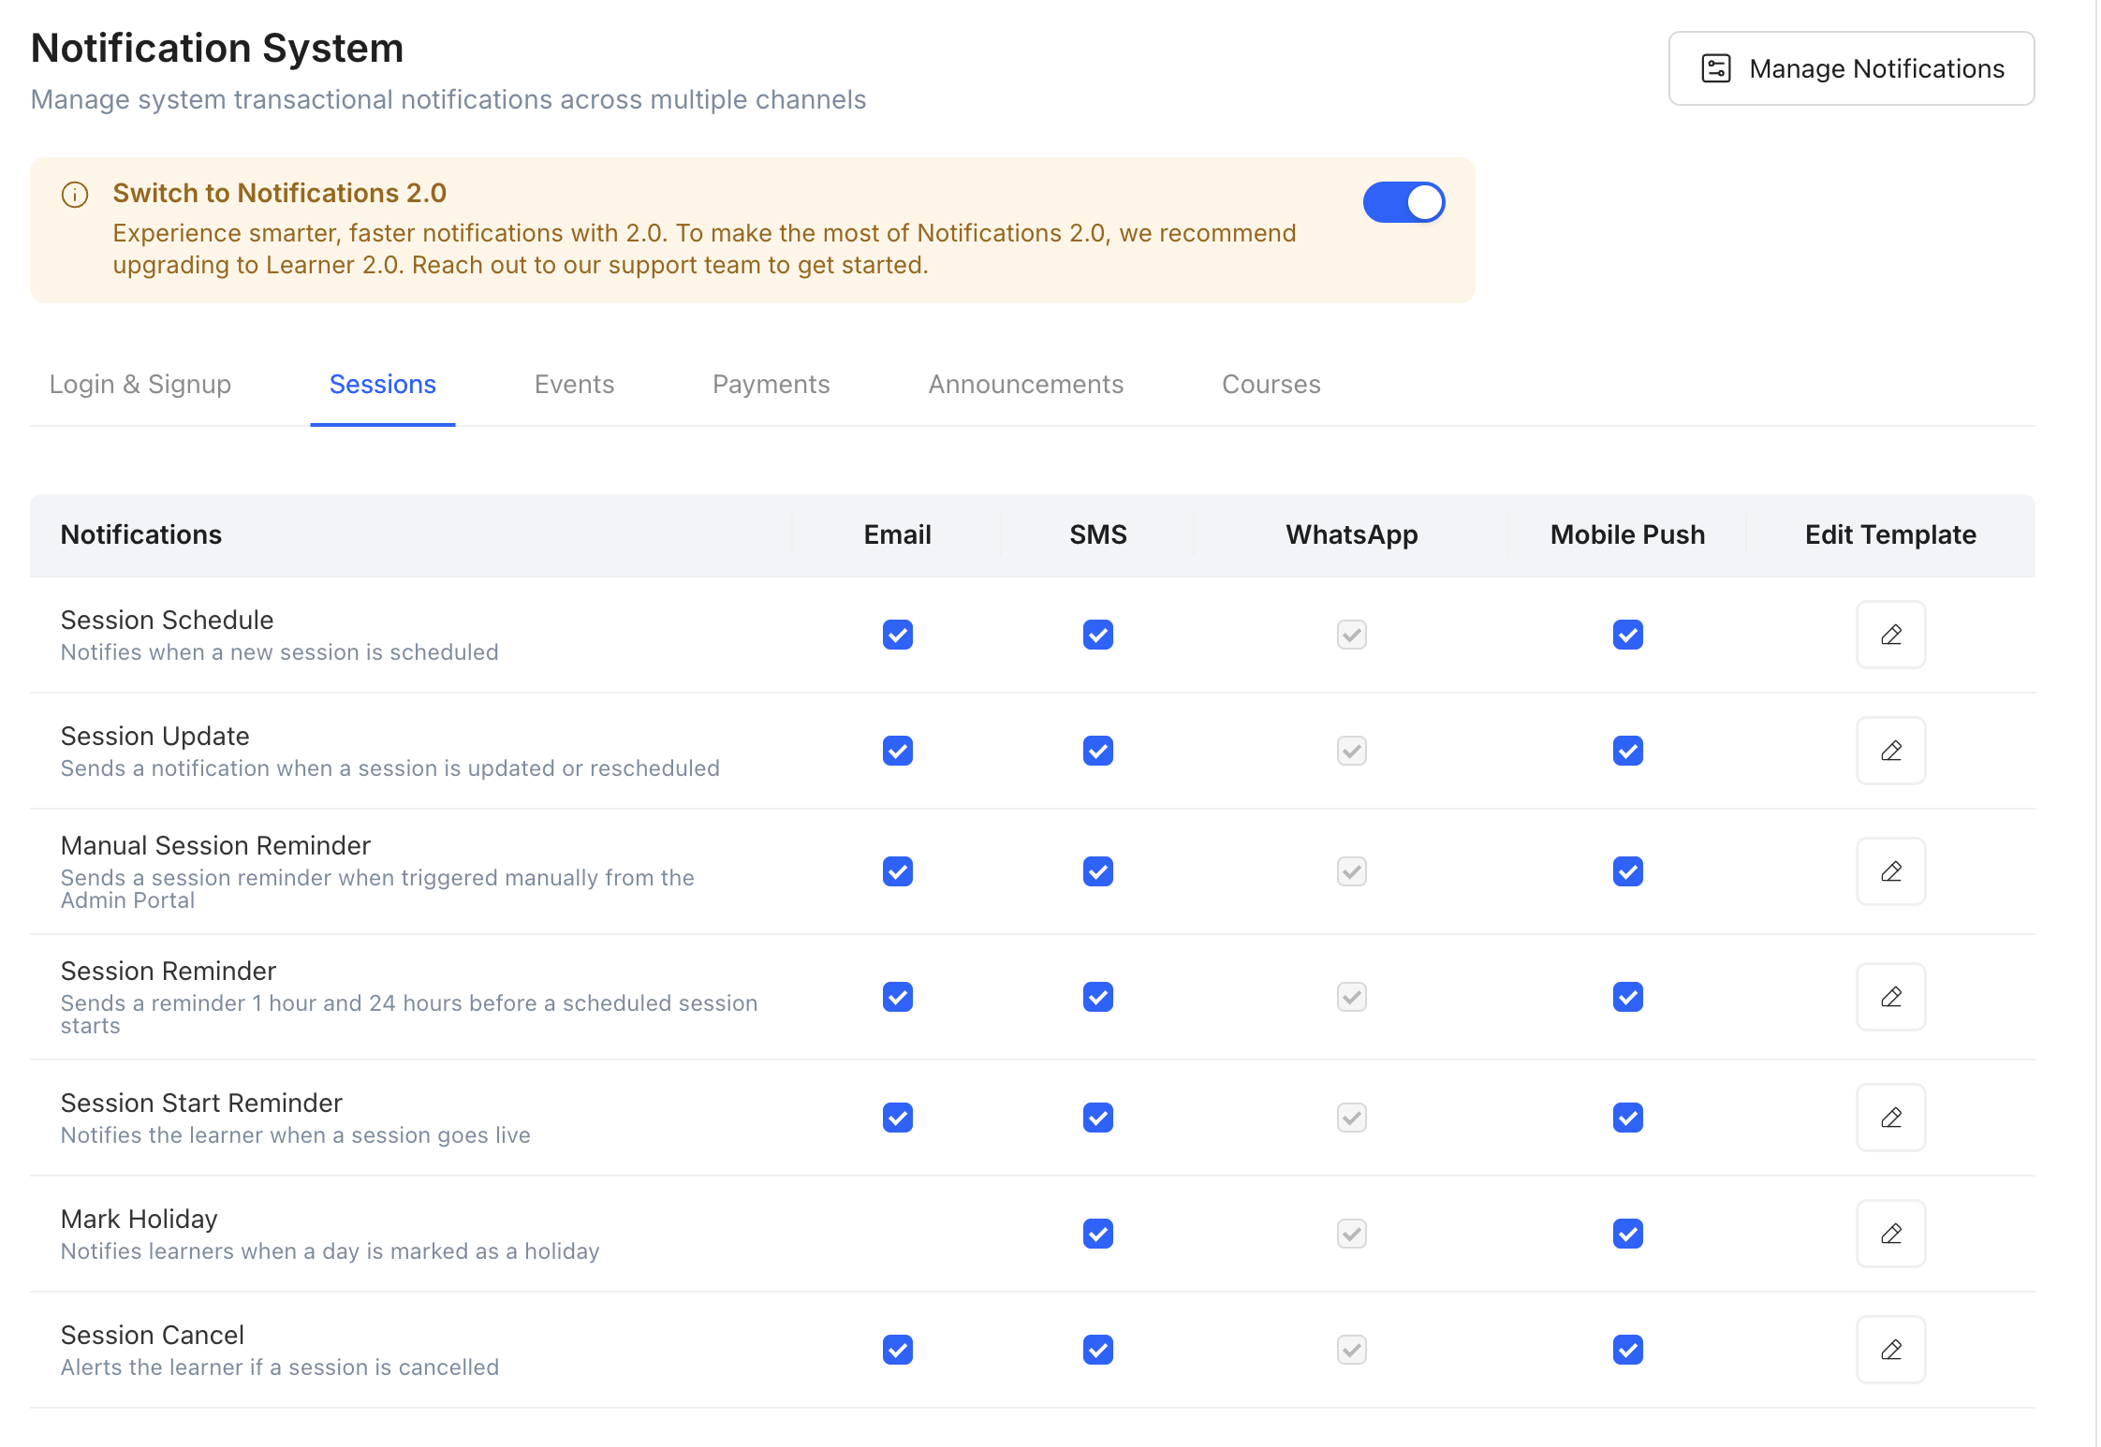Viewport: 2101px width, 1447px height.
Task: Go to the Payments tab
Action: click(x=771, y=384)
